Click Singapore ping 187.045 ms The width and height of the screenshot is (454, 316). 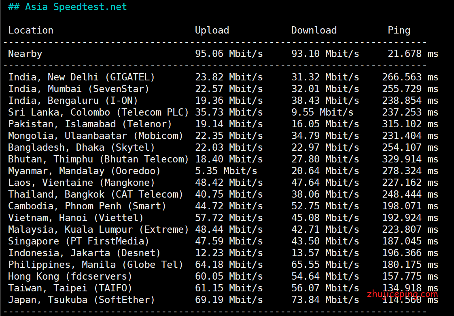tap(410, 241)
